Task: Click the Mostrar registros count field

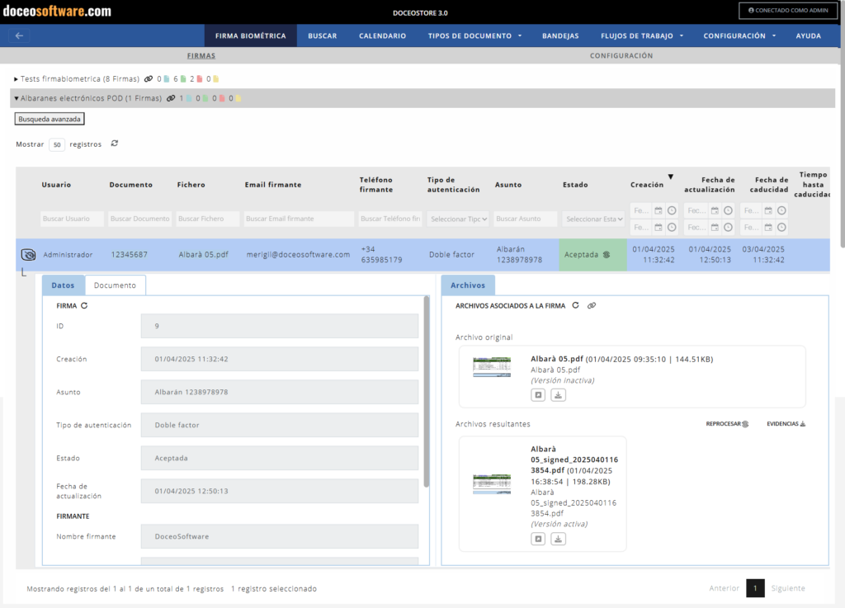Action: [57, 144]
